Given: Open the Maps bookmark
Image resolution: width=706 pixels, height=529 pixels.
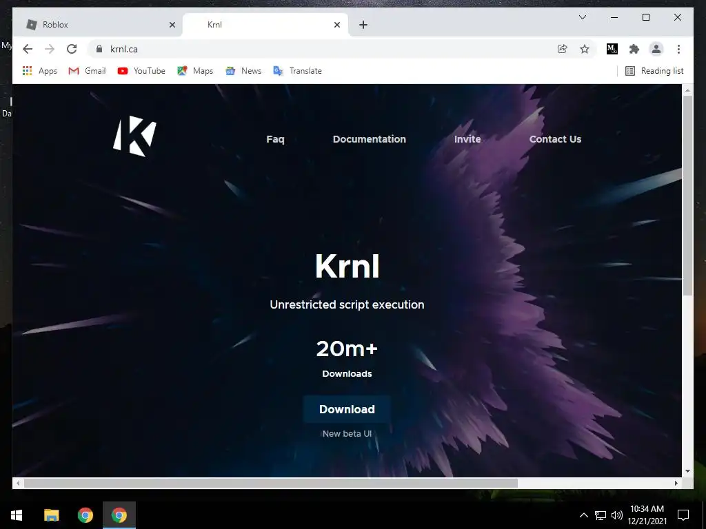Looking at the screenshot, I should click(195, 71).
